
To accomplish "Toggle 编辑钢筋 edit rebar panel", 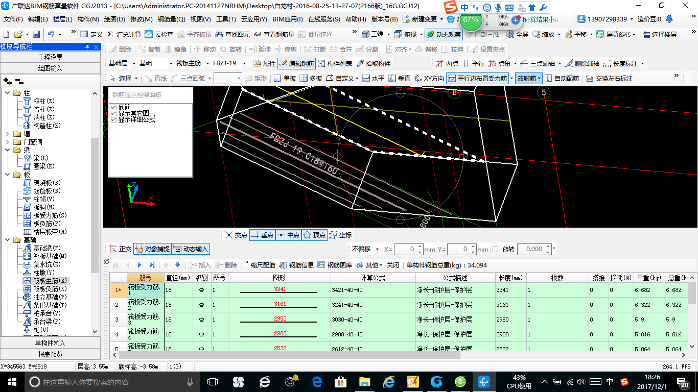I will 296,64.
